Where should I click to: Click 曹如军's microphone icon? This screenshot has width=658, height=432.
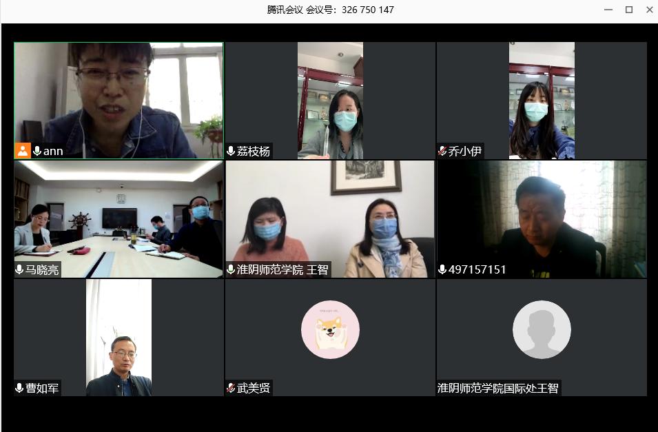click(19, 388)
